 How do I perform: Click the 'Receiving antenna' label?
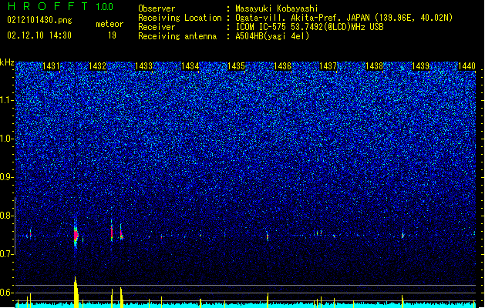coord(177,36)
